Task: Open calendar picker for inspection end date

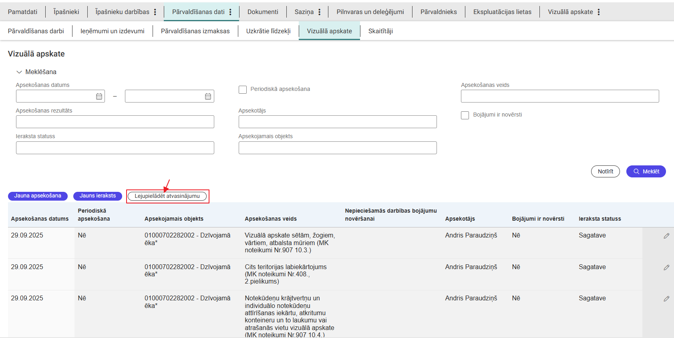Action: pyautogui.click(x=208, y=97)
